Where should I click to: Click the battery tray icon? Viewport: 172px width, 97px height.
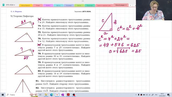(x=144, y=95)
